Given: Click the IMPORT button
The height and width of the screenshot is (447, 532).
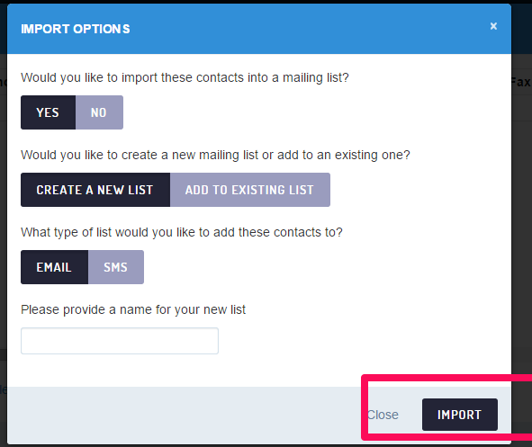Looking at the screenshot, I should pyautogui.click(x=460, y=415).
